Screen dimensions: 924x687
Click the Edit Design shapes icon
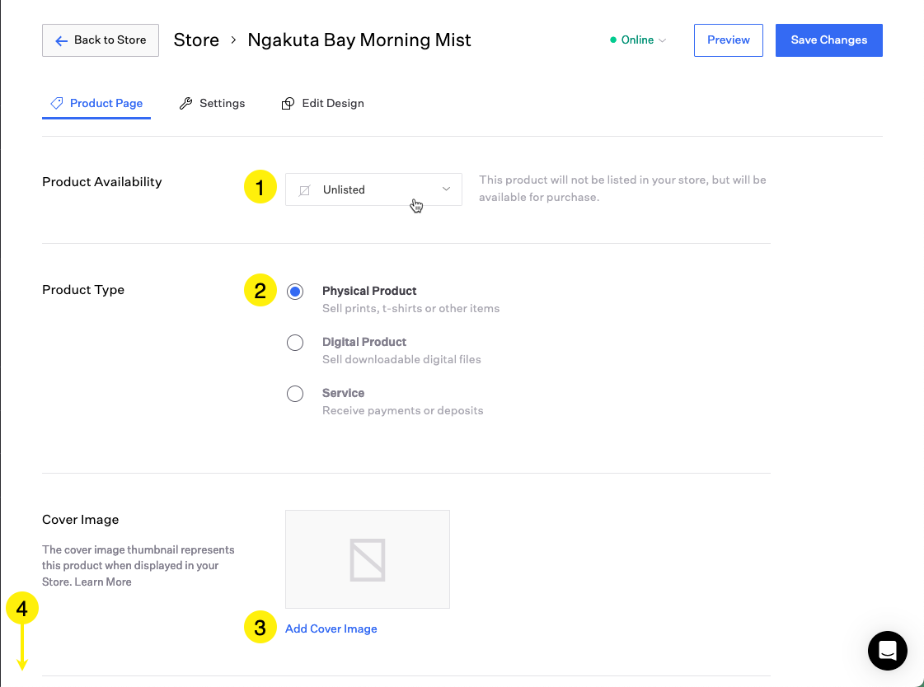tap(288, 104)
